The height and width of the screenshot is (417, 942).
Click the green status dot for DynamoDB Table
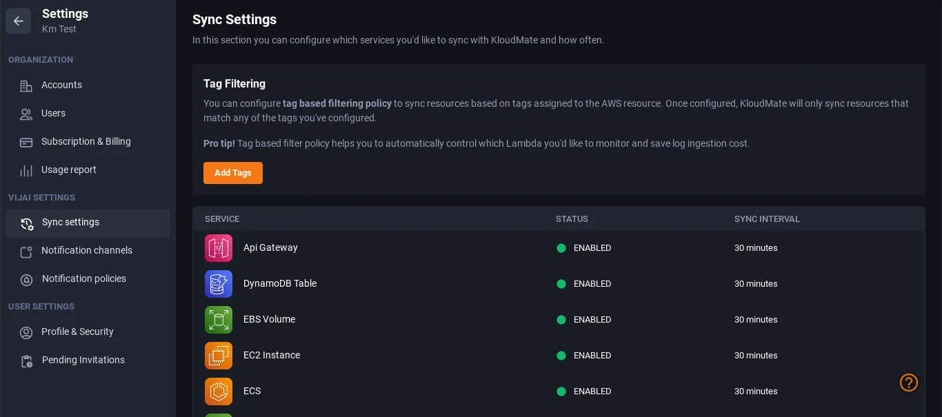pos(561,284)
